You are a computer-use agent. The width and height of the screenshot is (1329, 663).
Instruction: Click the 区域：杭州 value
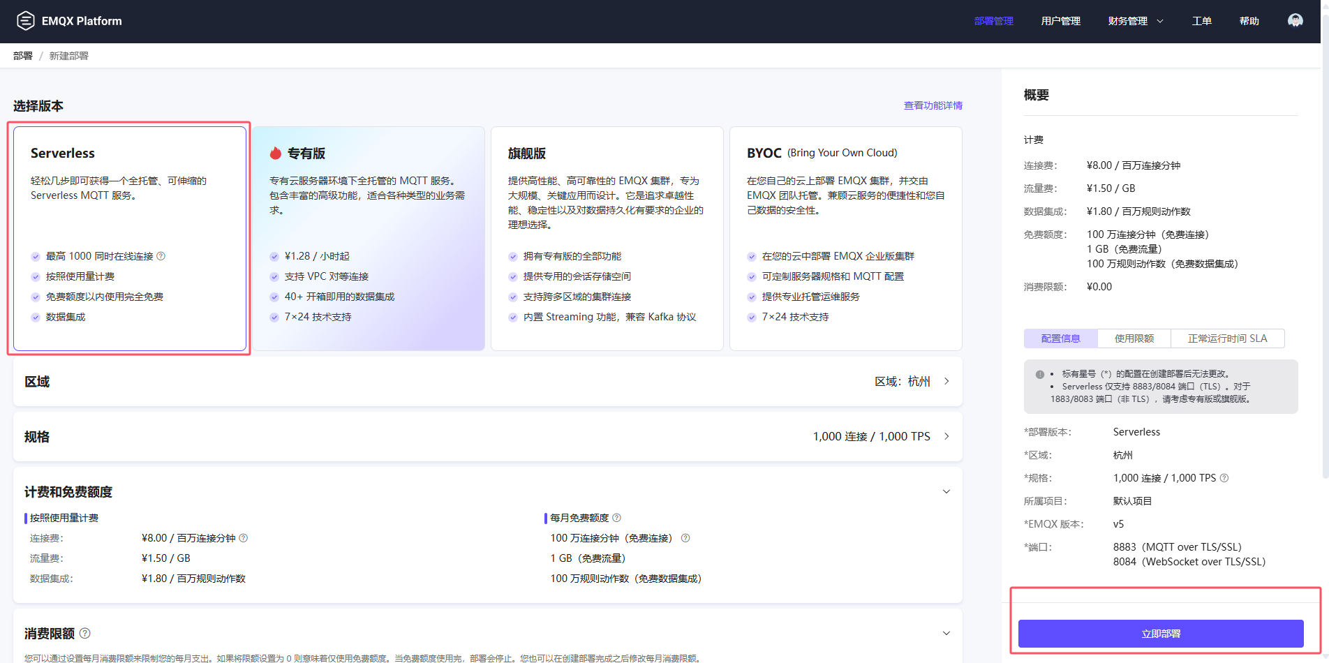903,381
